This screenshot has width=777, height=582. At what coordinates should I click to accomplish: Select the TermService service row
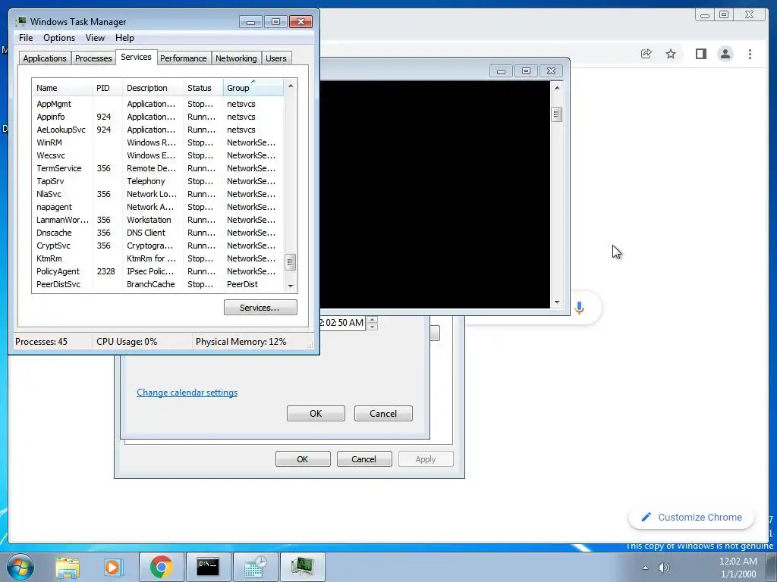(158, 168)
